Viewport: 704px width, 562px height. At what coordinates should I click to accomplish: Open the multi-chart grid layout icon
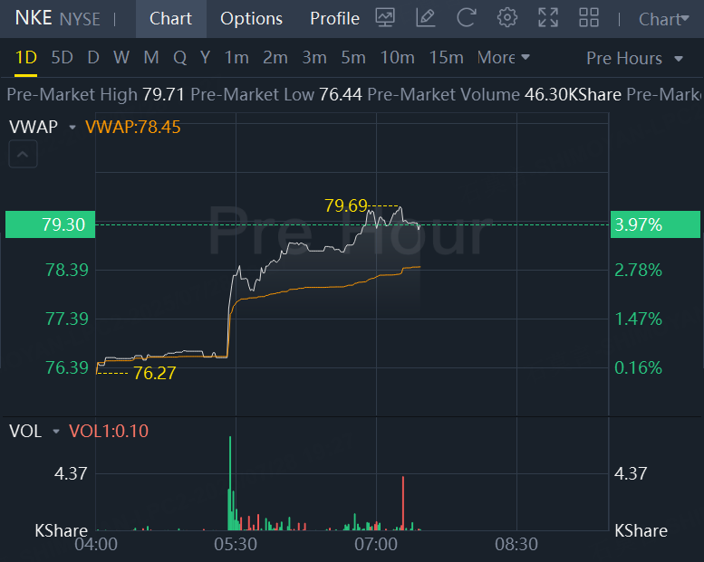pyautogui.click(x=589, y=18)
